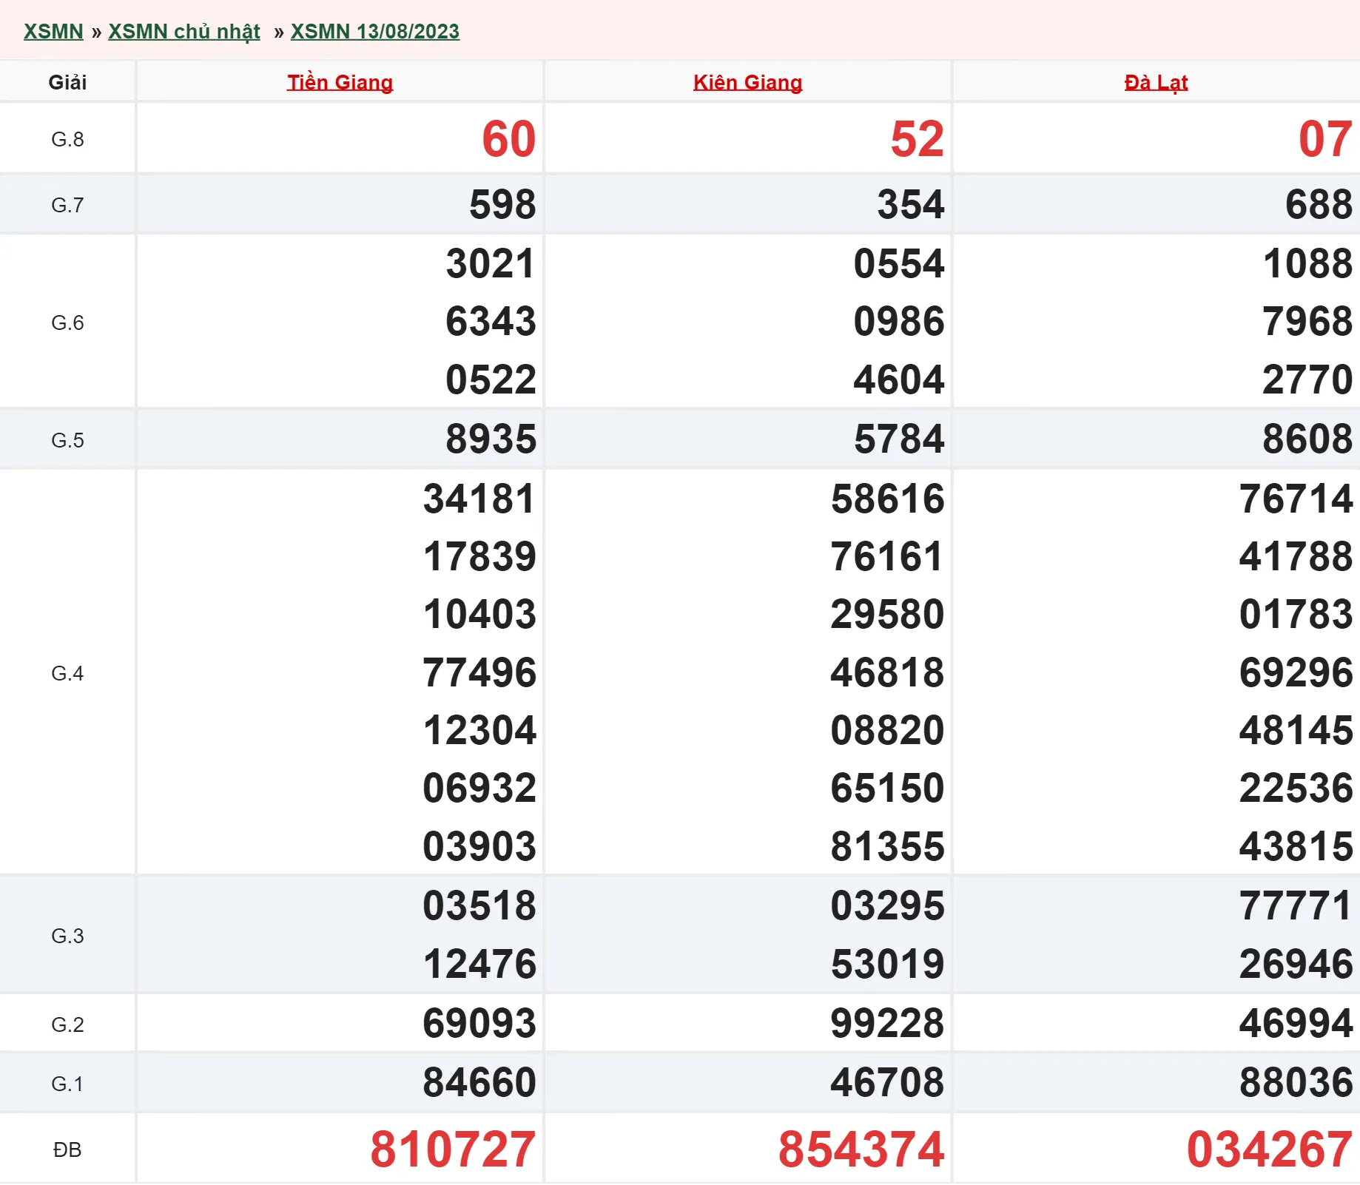Viewport: 1360px width, 1185px height.
Task: Select Kiên Giang G.2 number 99228
Action: (x=886, y=1023)
